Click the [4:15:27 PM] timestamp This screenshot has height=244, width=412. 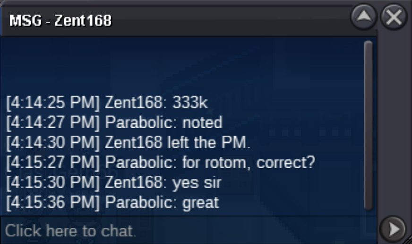[x=53, y=163]
